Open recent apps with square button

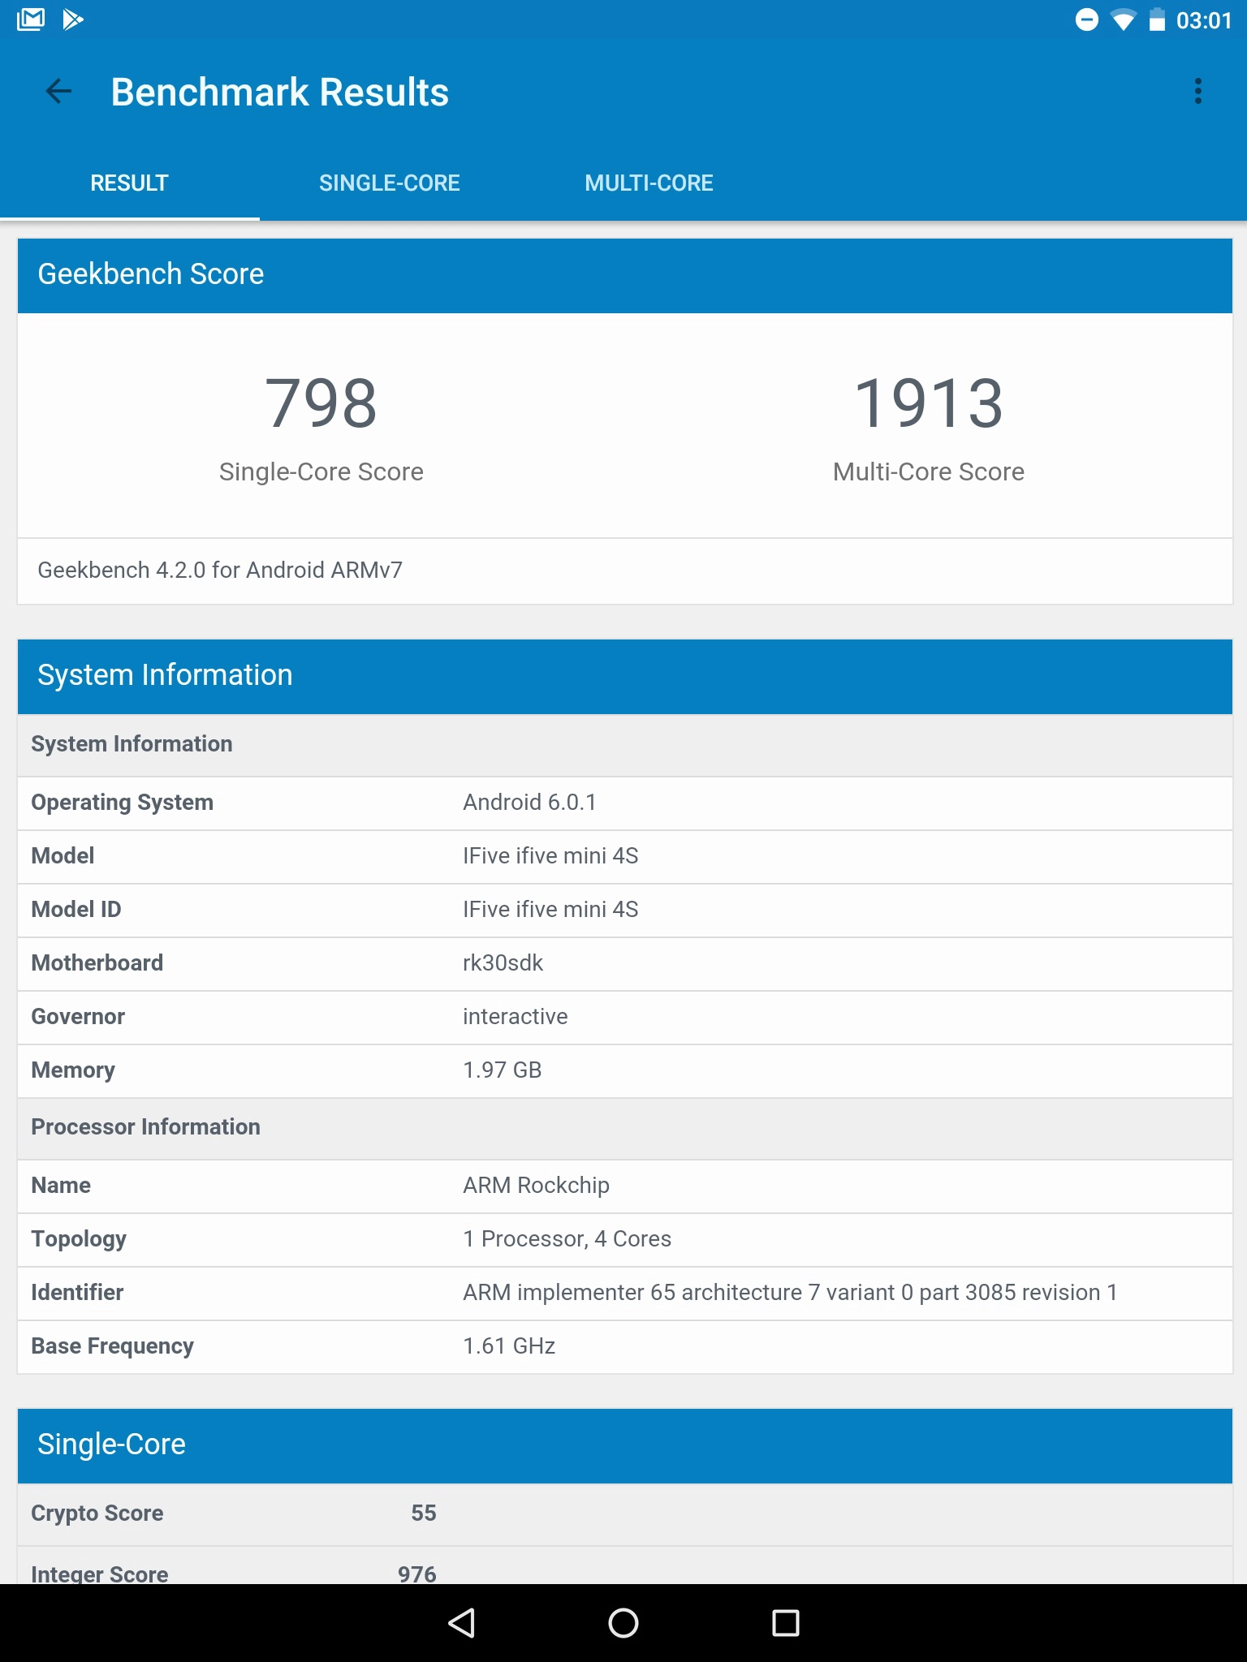pos(785,1623)
